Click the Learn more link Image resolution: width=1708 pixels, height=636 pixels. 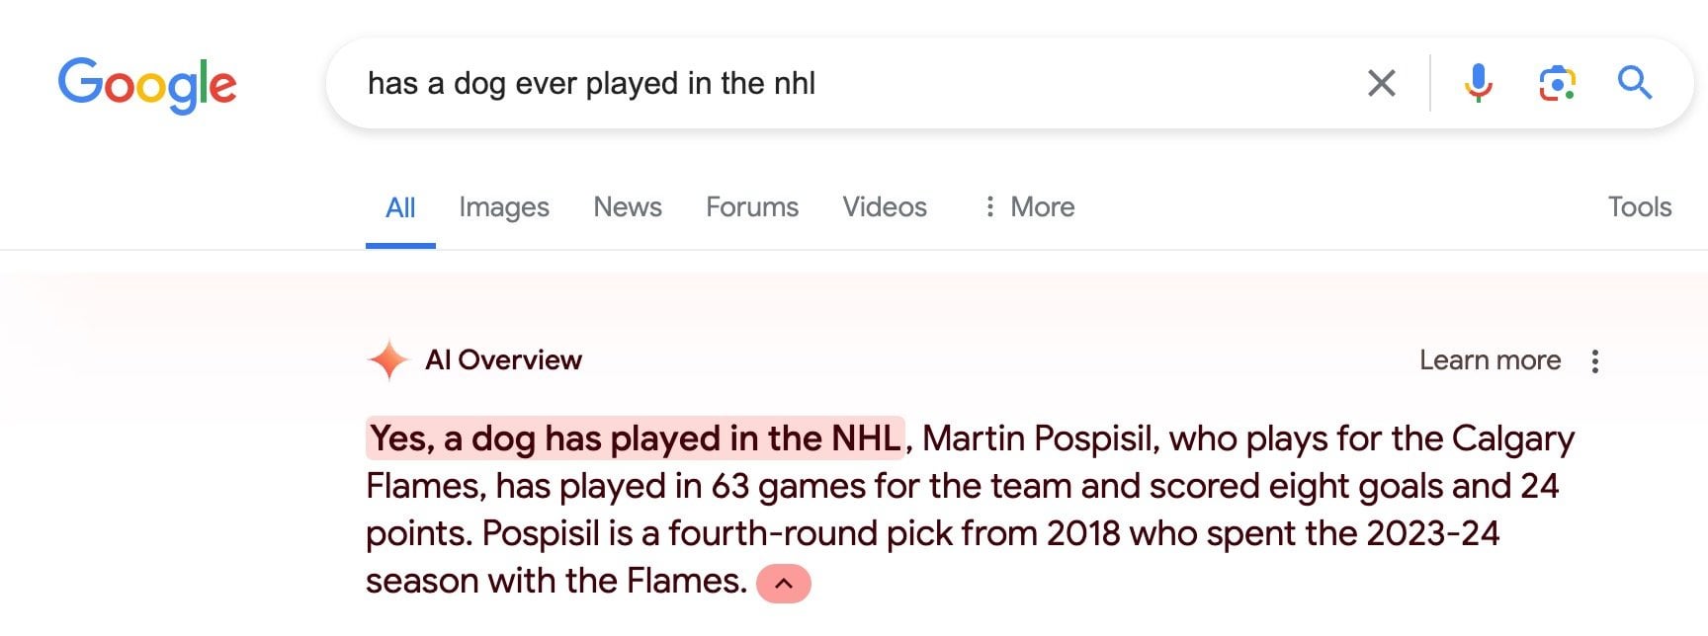[x=1490, y=360]
